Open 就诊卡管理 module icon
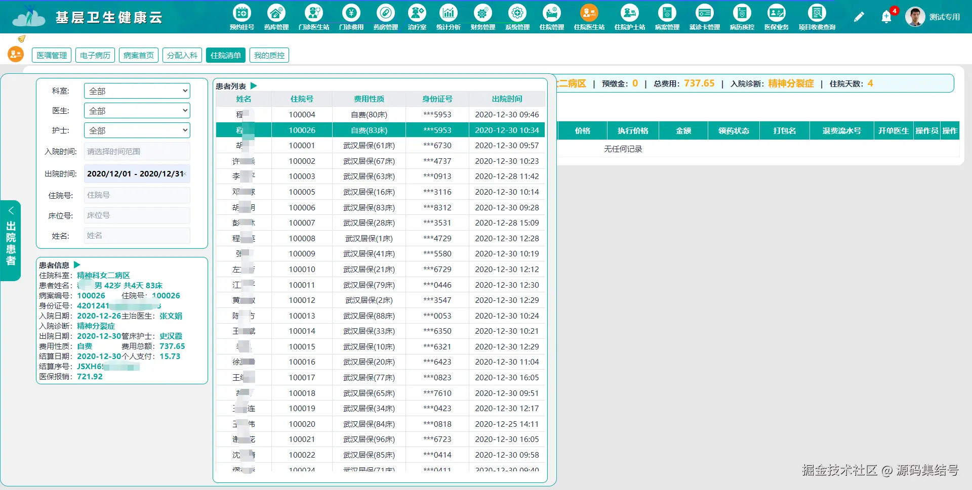 (705, 13)
